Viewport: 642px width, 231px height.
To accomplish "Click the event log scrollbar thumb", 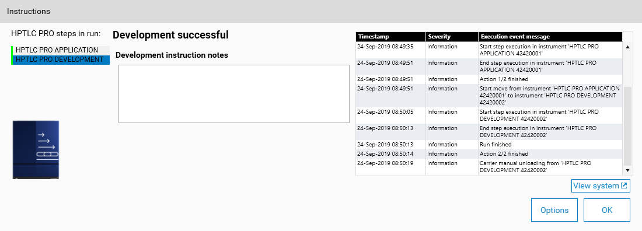I will tap(628, 126).
